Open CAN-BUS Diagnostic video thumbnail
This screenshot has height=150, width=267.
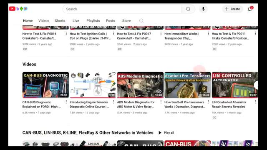[45, 85]
